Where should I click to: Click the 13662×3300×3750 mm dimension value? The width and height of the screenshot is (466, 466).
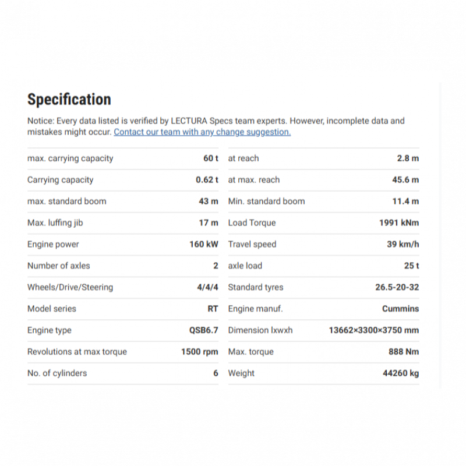point(373,331)
